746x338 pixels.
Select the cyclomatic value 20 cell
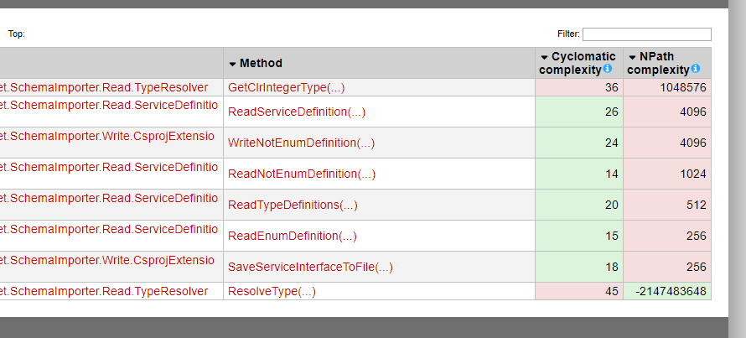pos(579,205)
